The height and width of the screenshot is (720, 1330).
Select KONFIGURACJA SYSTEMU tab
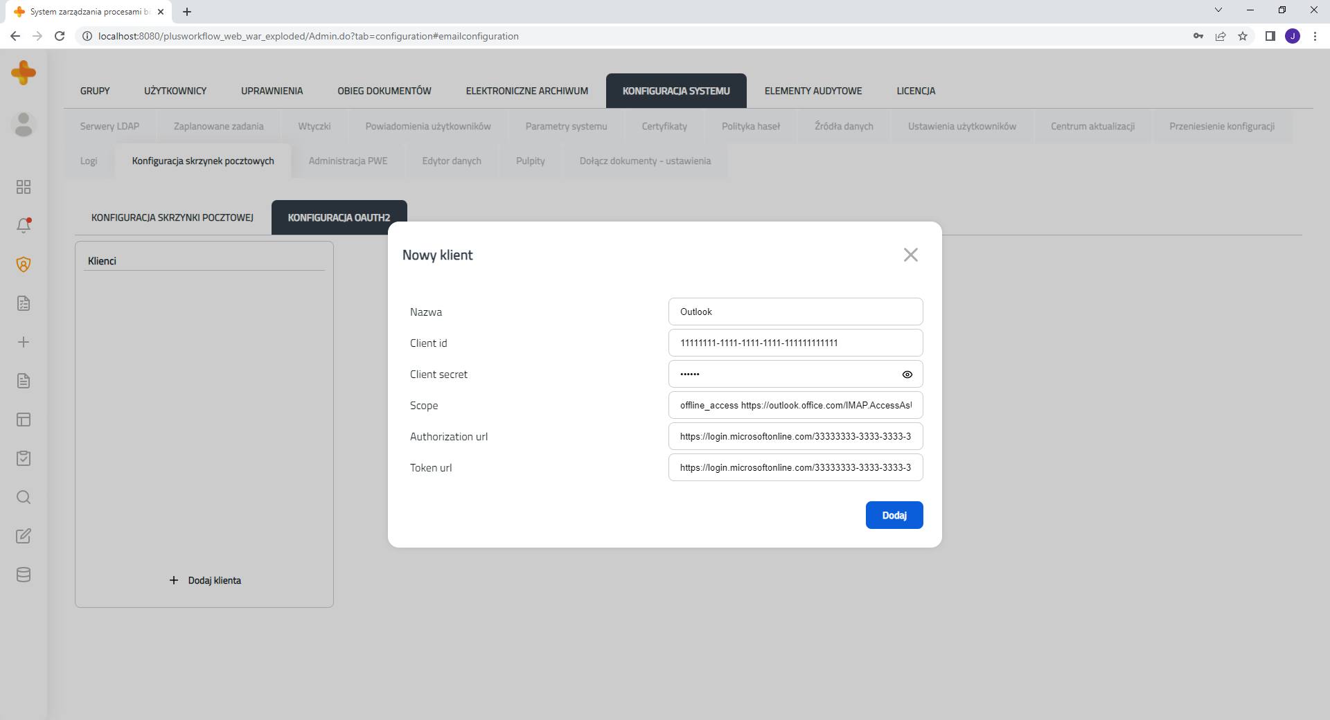[x=676, y=91]
